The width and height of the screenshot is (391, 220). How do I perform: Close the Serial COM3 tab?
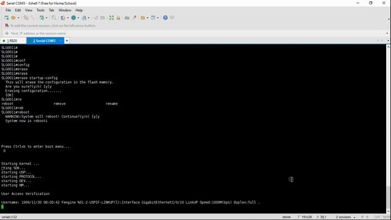(x=60, y=41)
